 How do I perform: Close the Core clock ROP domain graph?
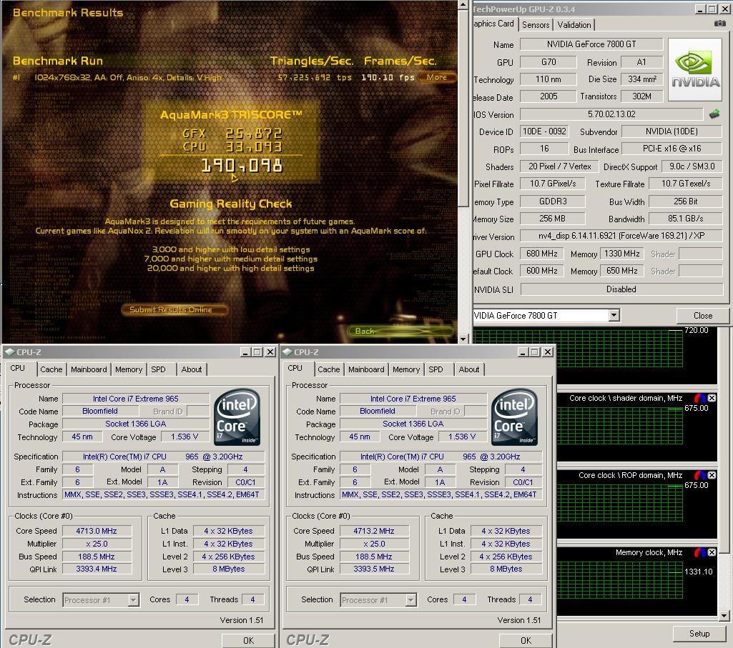(x=712, y=475)
